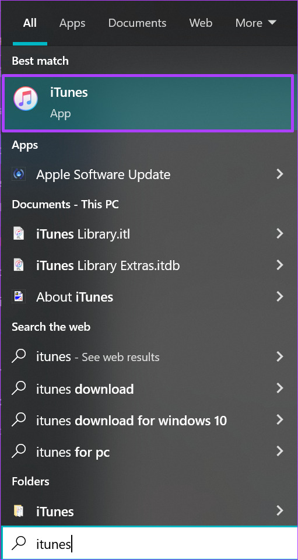Viewport: 298px width, 560px height.
Task: Open the iTunes folder icon under Folders
Action: [18, 511]
